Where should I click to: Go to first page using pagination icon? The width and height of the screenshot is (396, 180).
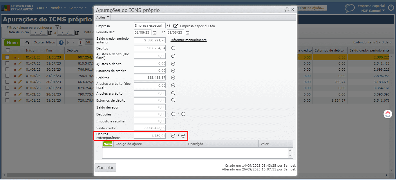click(x=68, y=43)
